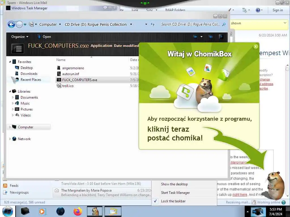Click Show the desktop in context menu
290x217 pixels.
(x=174, y=184)
